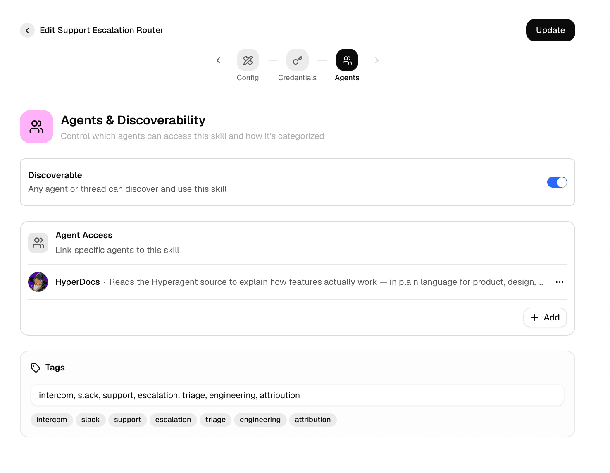Click the engineering tag chip
The height and width of the screenshot is (473, 610).
click(x=260, y=420)
